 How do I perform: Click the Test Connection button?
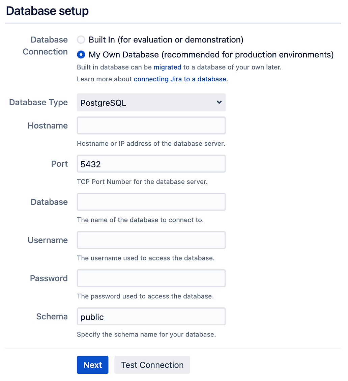pos(152,365)
